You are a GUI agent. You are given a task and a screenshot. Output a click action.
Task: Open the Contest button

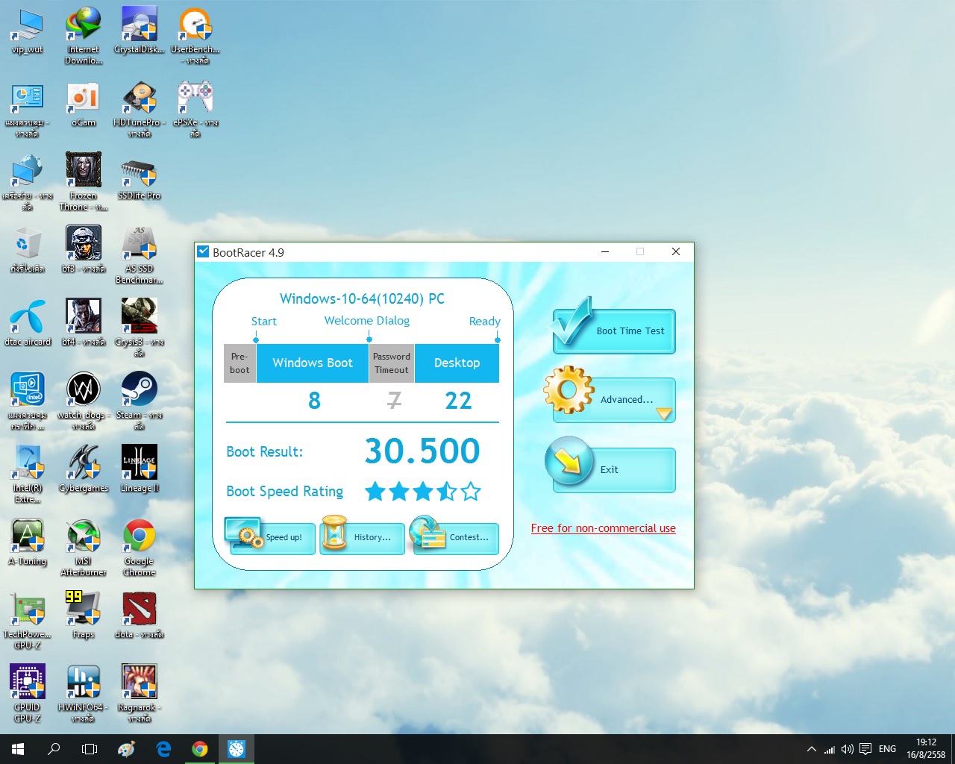point(455,537)
